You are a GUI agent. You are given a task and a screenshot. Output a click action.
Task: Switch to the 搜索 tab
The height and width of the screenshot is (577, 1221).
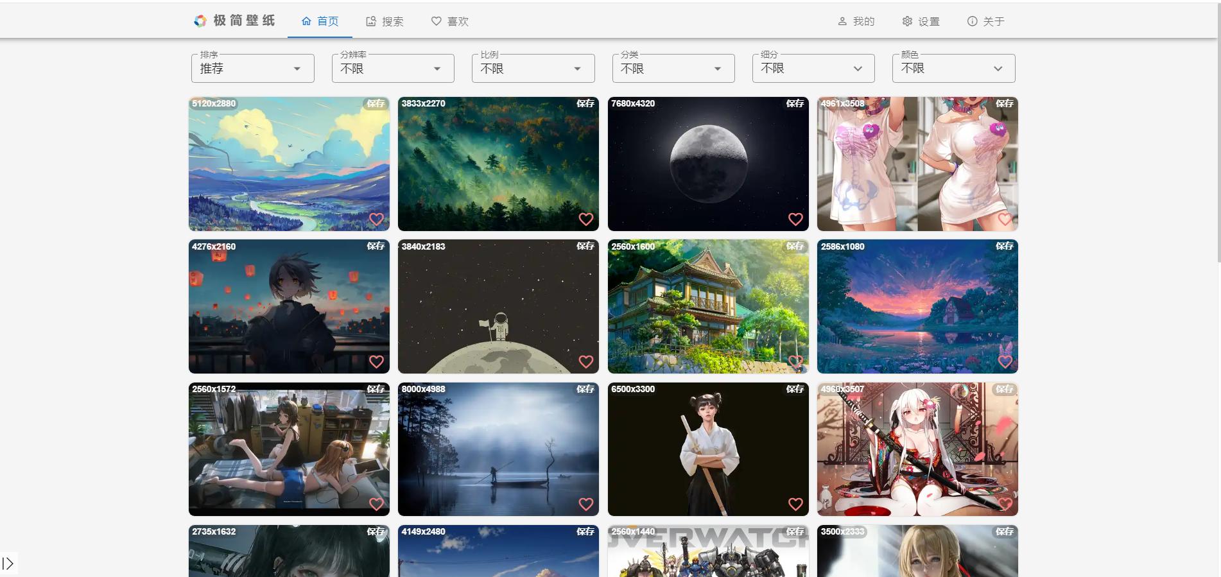(x=385, y=21)
